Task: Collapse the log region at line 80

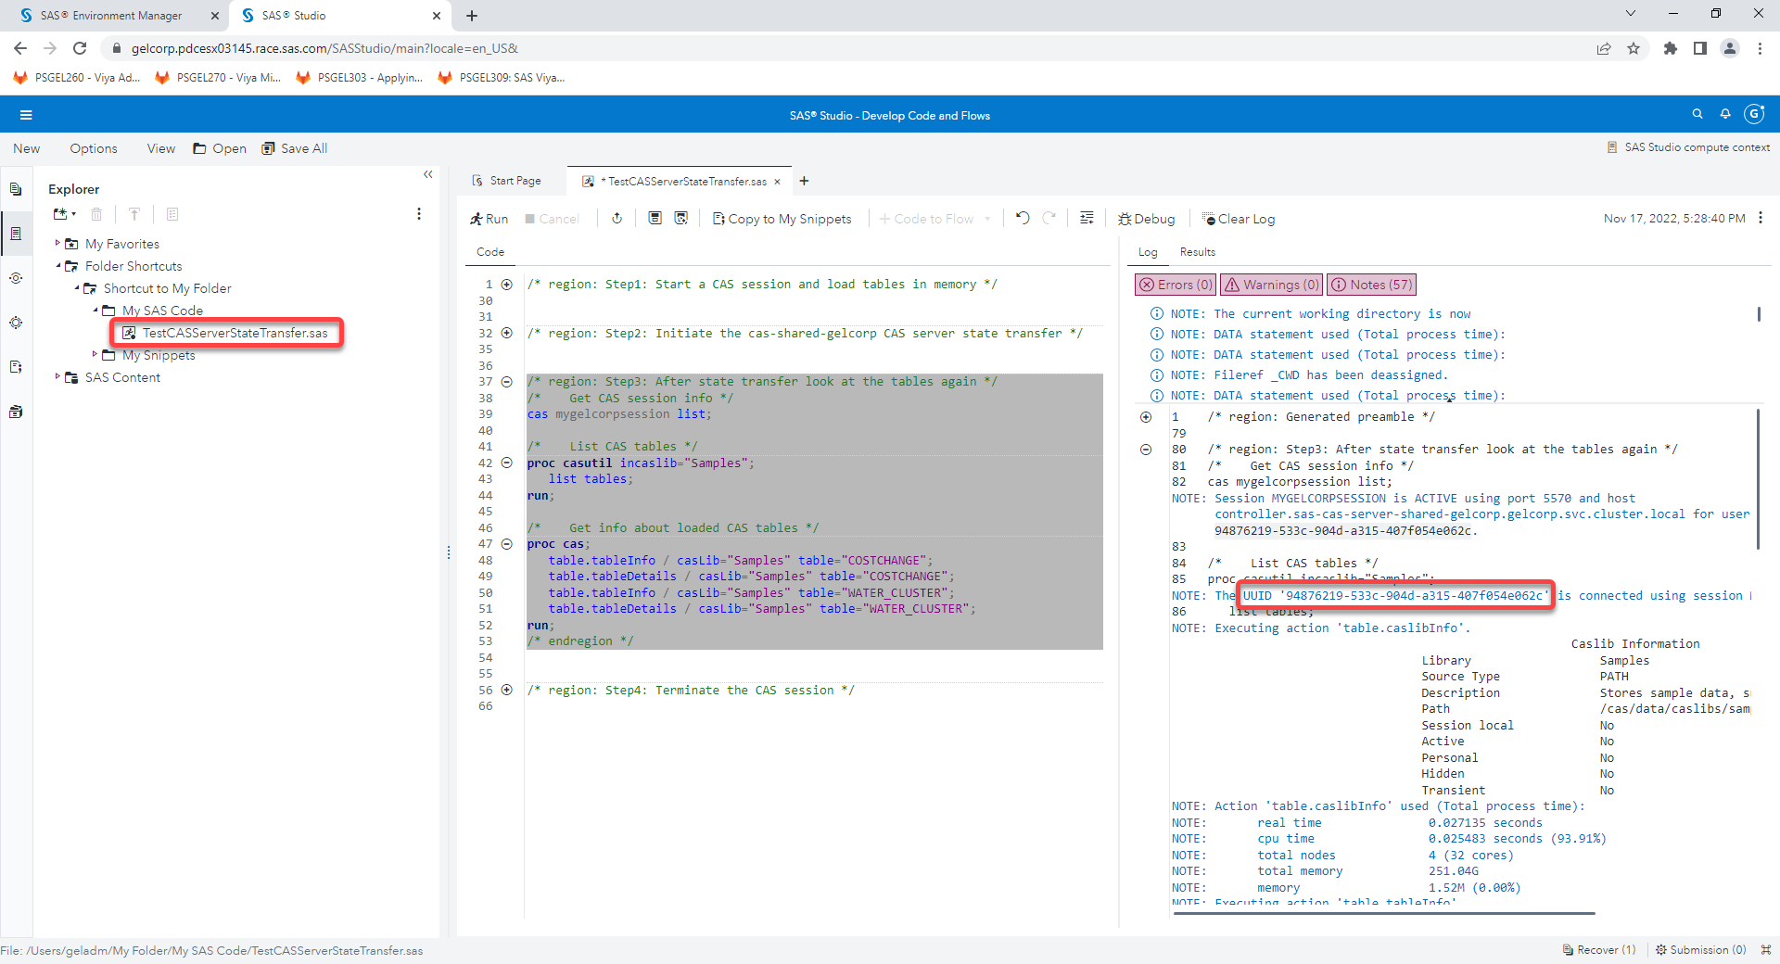Action: click(x=1146, y=450)
